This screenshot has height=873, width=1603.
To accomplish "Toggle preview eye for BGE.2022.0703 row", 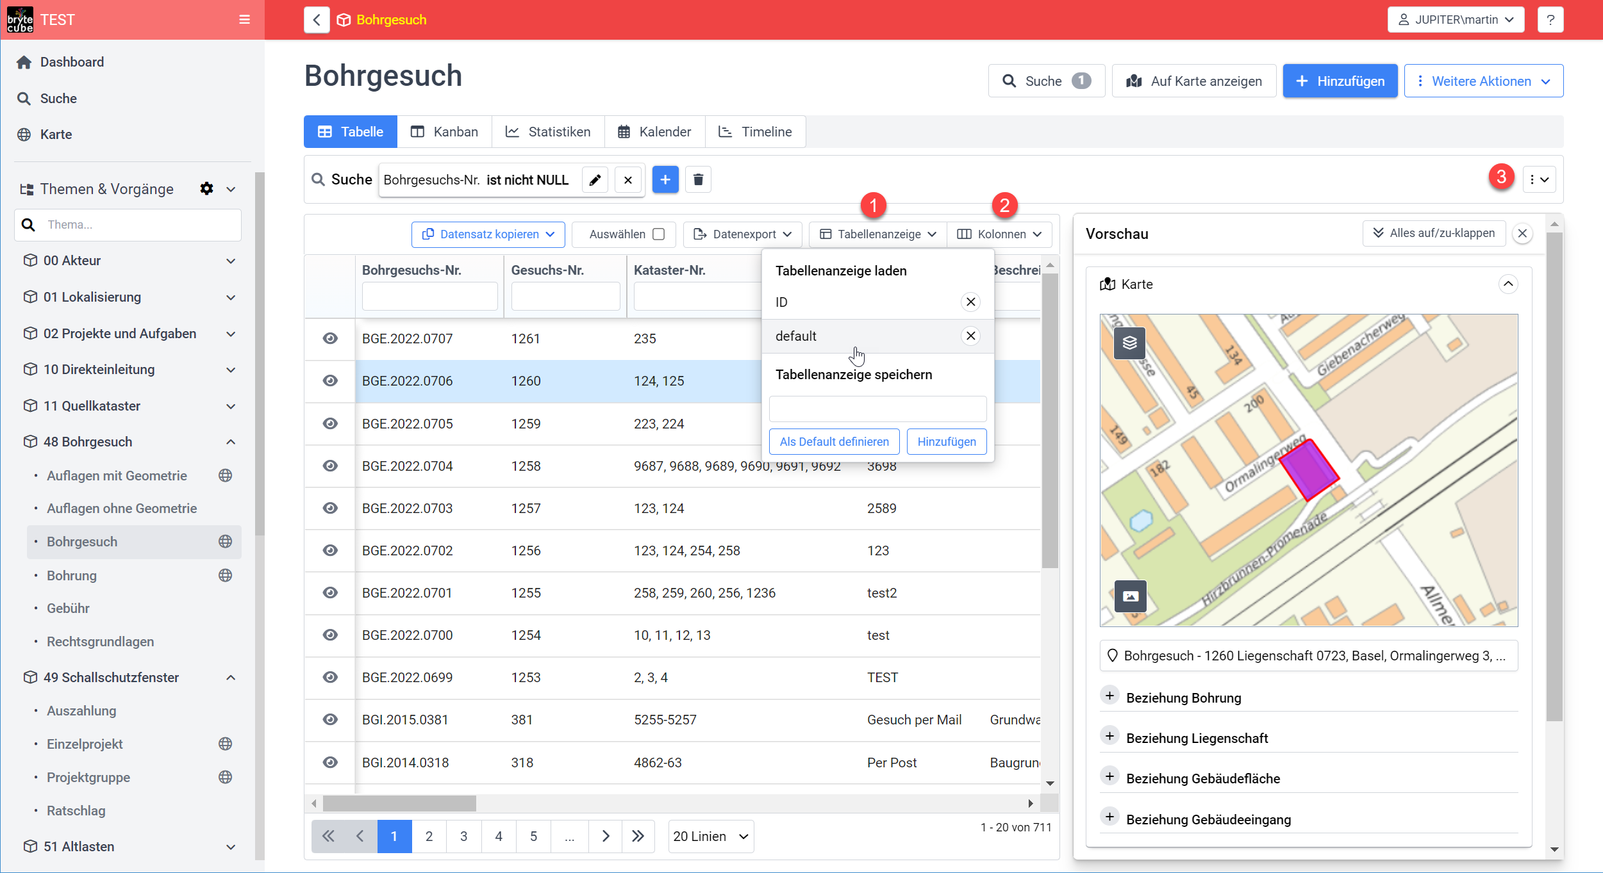I will point(330,508).
